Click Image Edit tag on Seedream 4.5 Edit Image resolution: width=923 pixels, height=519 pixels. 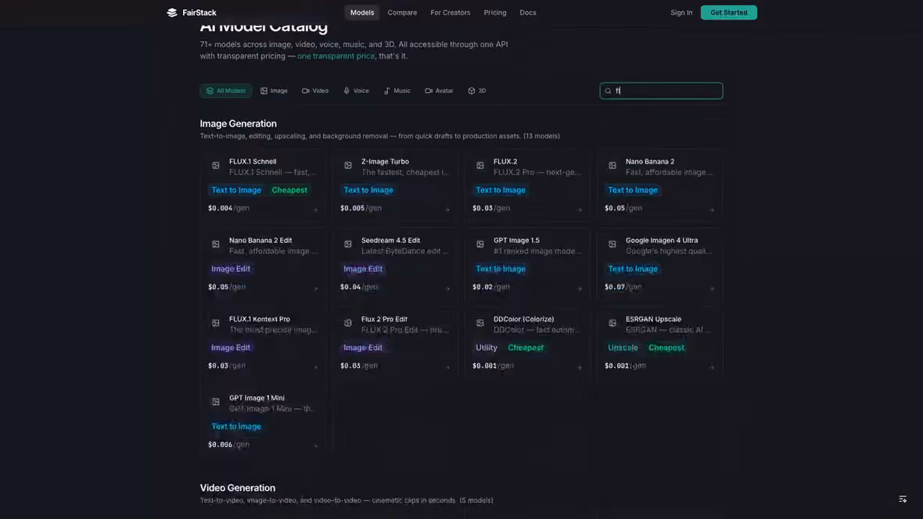(x=363, y=269)
